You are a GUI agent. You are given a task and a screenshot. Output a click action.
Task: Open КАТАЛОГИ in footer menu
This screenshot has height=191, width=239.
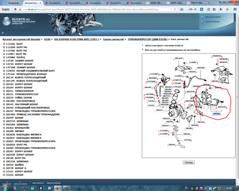pos(38,183)
